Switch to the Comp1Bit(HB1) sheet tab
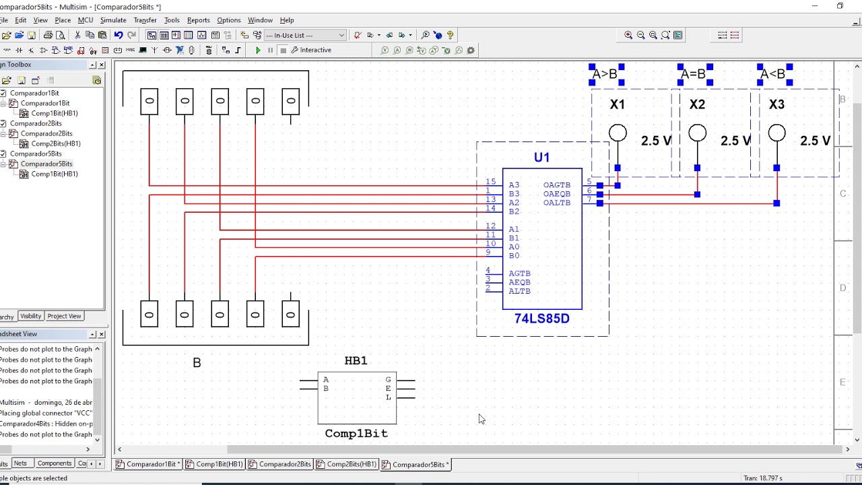Screen dimensions: 862x485 (214, 464)
